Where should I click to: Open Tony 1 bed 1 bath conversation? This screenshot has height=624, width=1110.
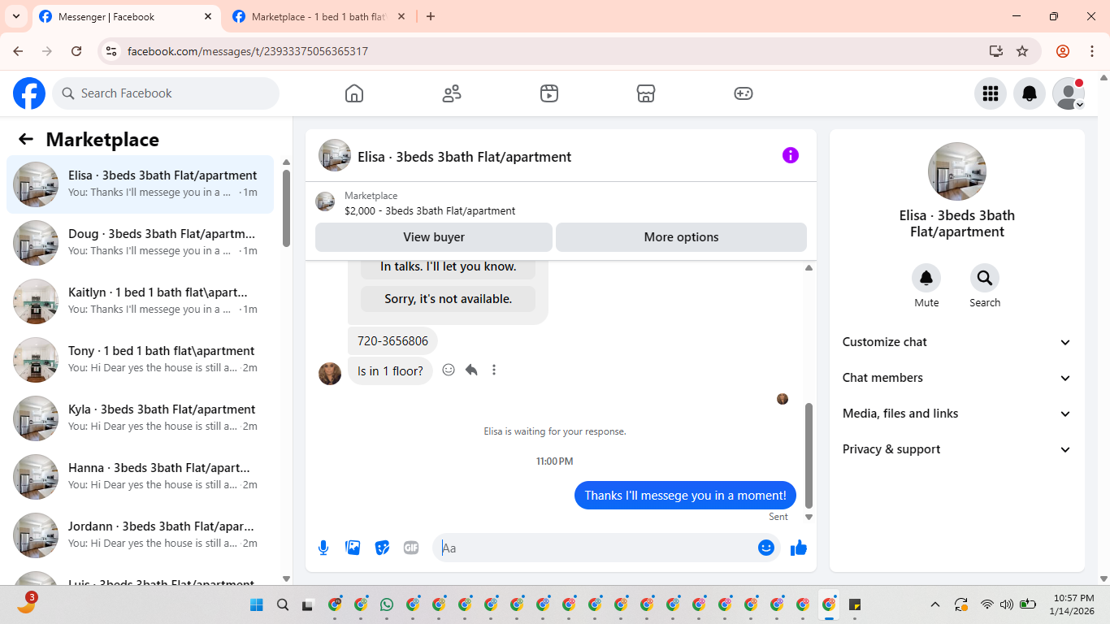pos(141,360)
